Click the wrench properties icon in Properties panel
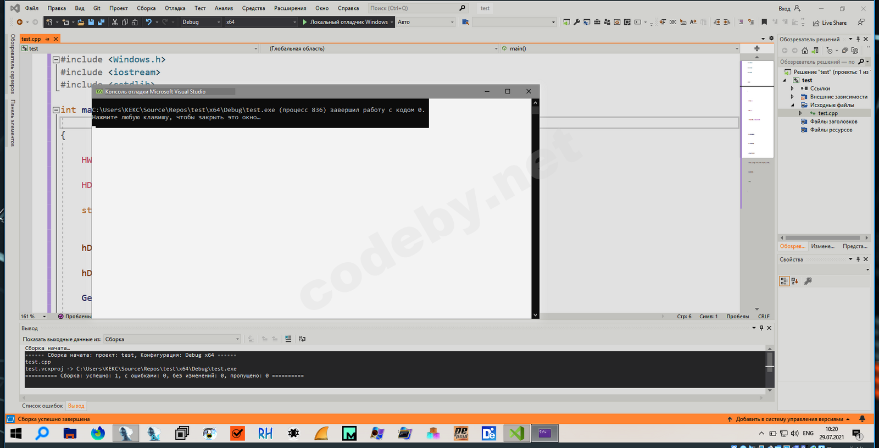Image resolution: width=879 pixels, height=448 pixels. tap(808, 281)
